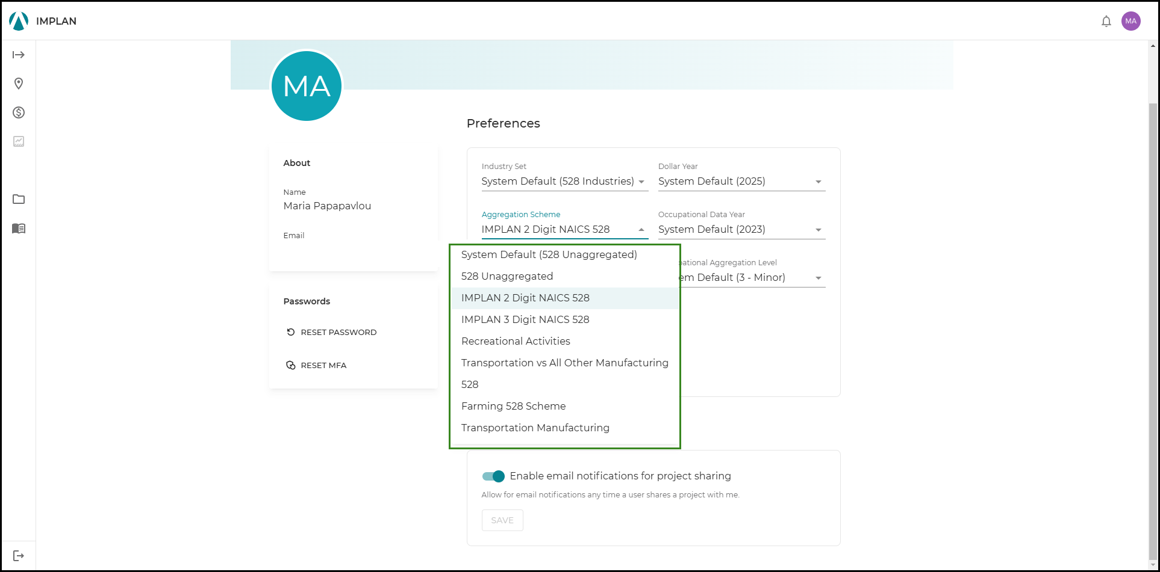The height and width of the screenshot is (572, 1160).
Task: Open the MA user avatar menu
Action: 1131,21
